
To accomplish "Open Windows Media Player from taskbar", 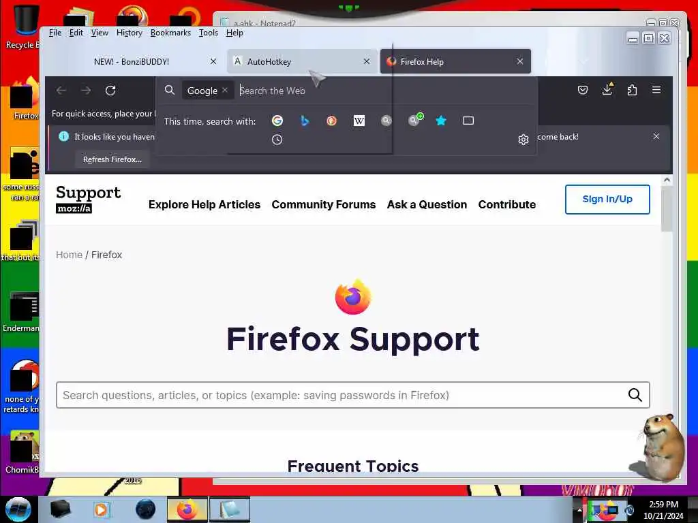I will 101,509.
